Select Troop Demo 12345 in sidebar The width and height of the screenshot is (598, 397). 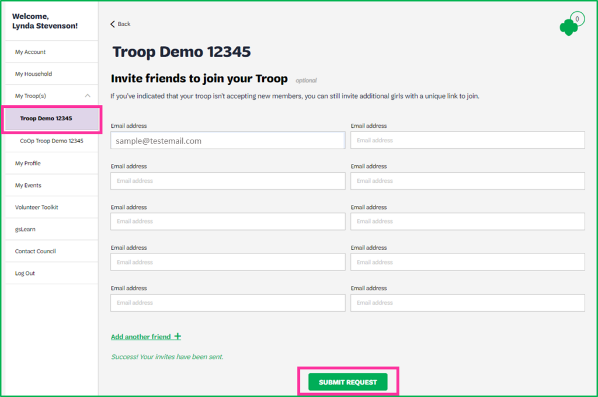(x=52, y=119)
